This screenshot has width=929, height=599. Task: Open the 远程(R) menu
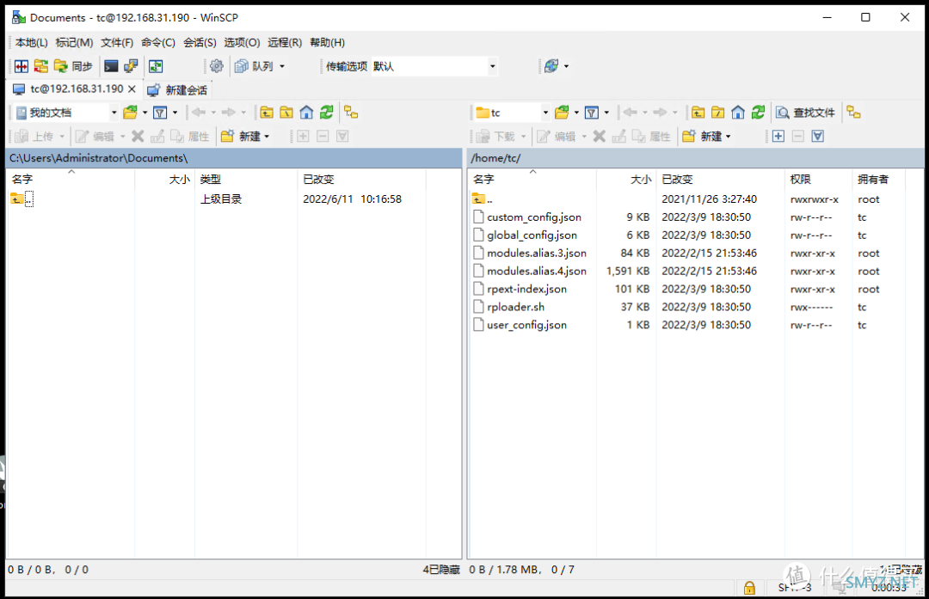pos(285,43)
